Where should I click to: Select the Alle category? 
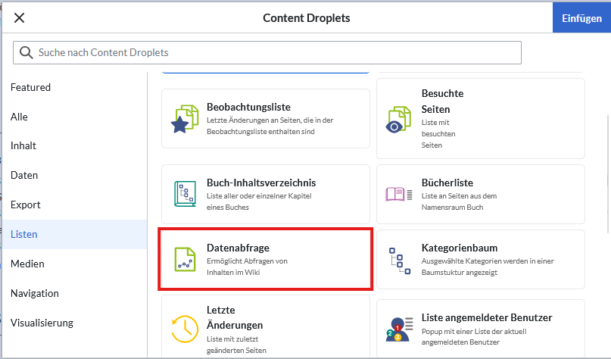[20, 117]
